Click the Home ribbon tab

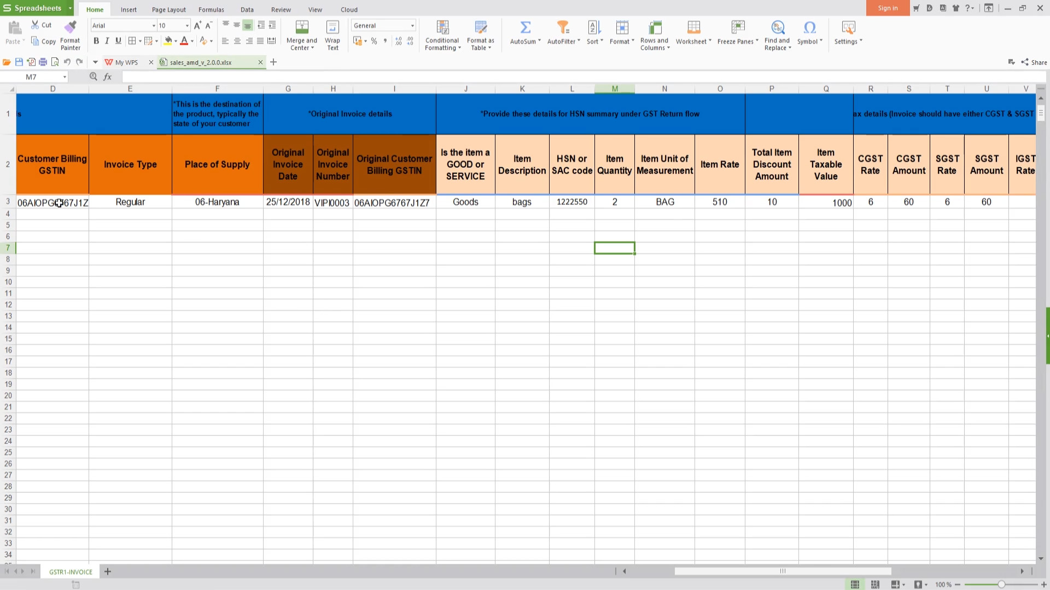click(95, 9)
